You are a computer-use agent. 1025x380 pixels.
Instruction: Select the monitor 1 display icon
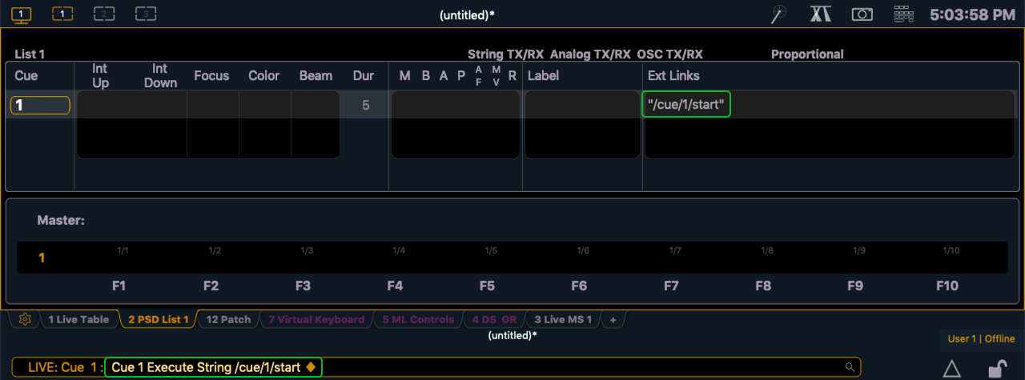(x=22, y=14)
